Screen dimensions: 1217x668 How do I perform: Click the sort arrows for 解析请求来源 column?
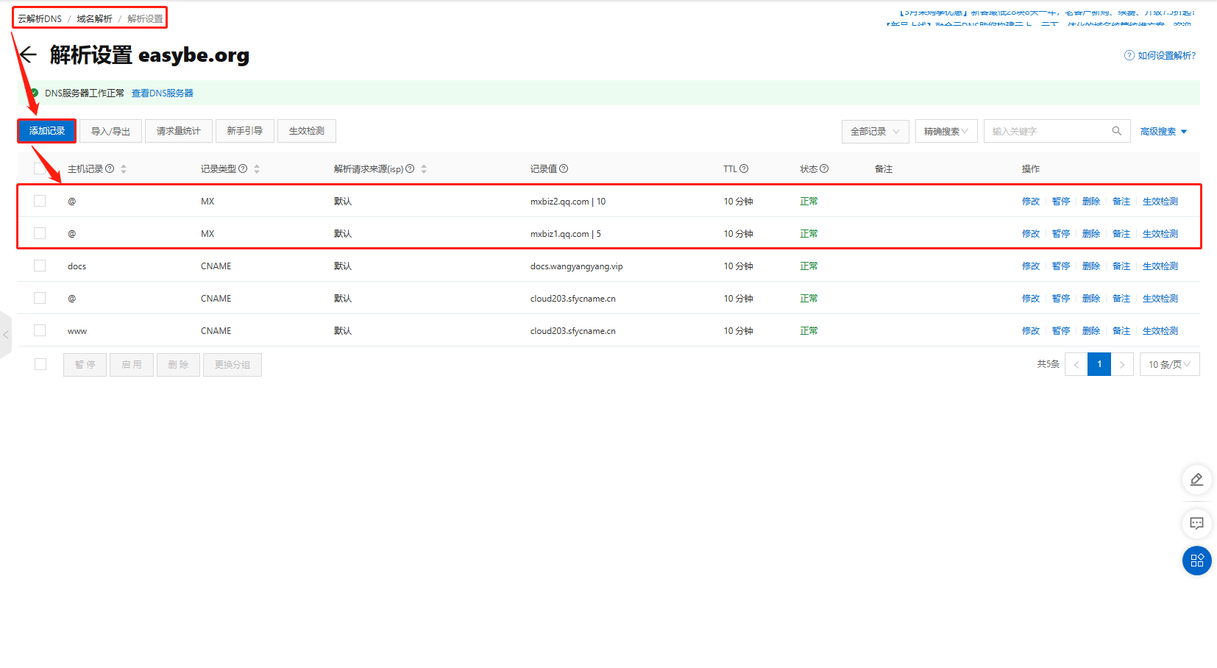424,168
